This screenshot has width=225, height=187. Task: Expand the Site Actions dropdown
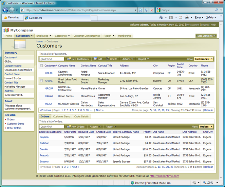click(x=205, y=36)
